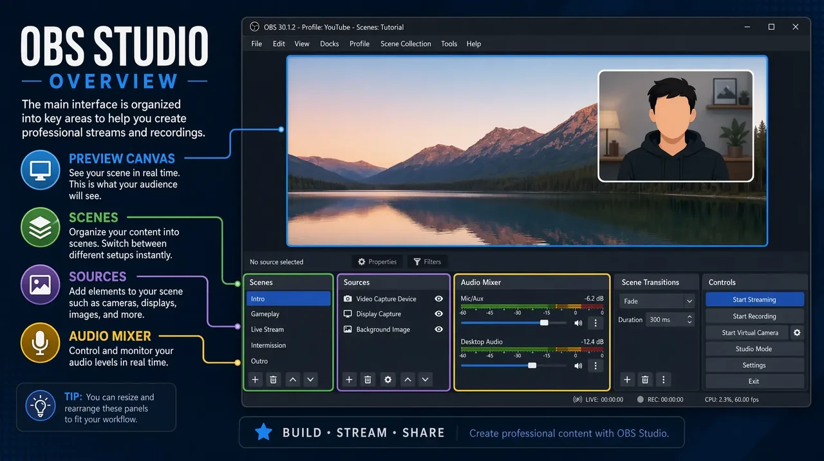Open the Properties button under the preview

(x=377, y=262)
